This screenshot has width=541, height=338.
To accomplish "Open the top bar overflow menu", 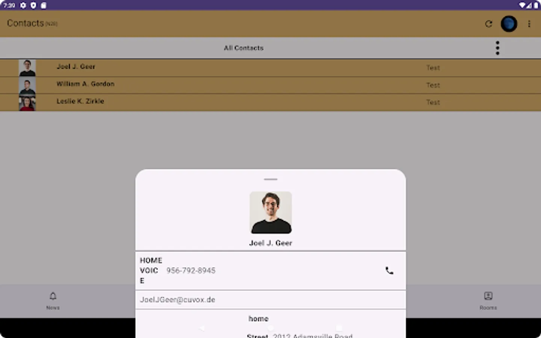I will [529, 24].
